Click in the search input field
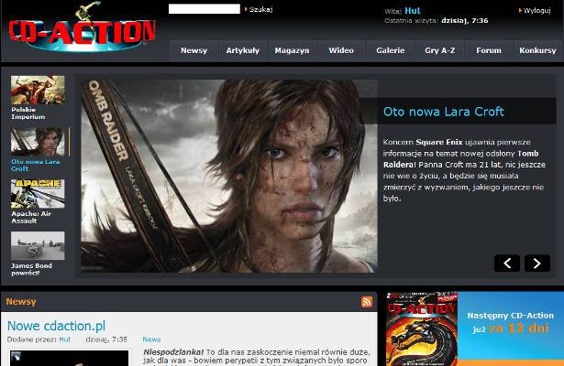Screen dimensions: 564x366 pyautogui.click(x=204, y=9)
